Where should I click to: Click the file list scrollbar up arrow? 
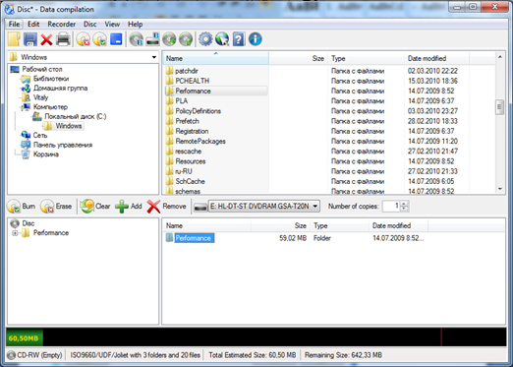(x=500, y=57)
